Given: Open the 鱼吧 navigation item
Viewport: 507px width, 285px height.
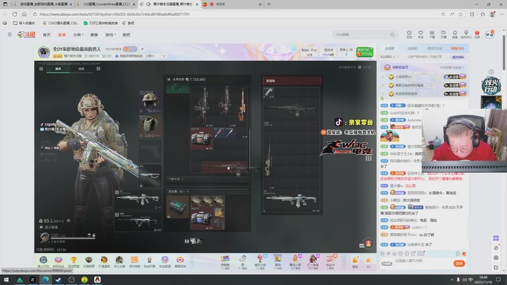Looking at the screenshot, I should coord(126,35).
